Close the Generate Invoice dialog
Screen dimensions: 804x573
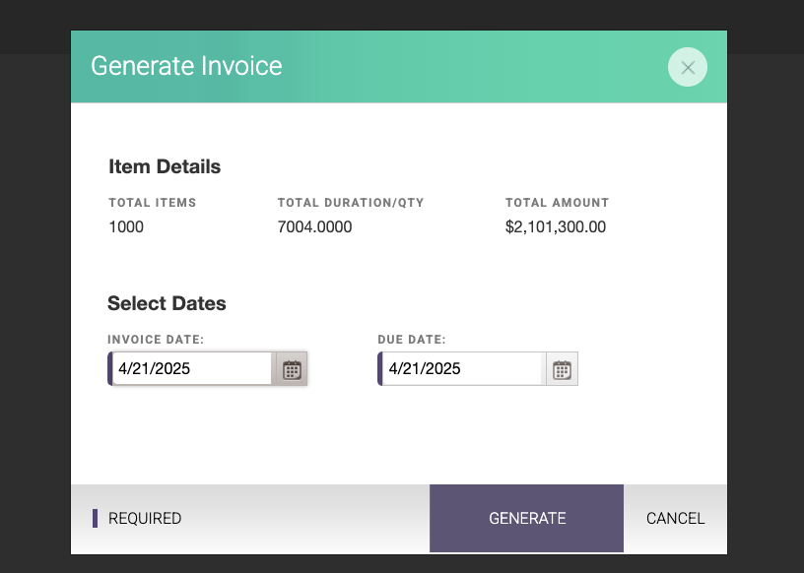tap(687, 67)
